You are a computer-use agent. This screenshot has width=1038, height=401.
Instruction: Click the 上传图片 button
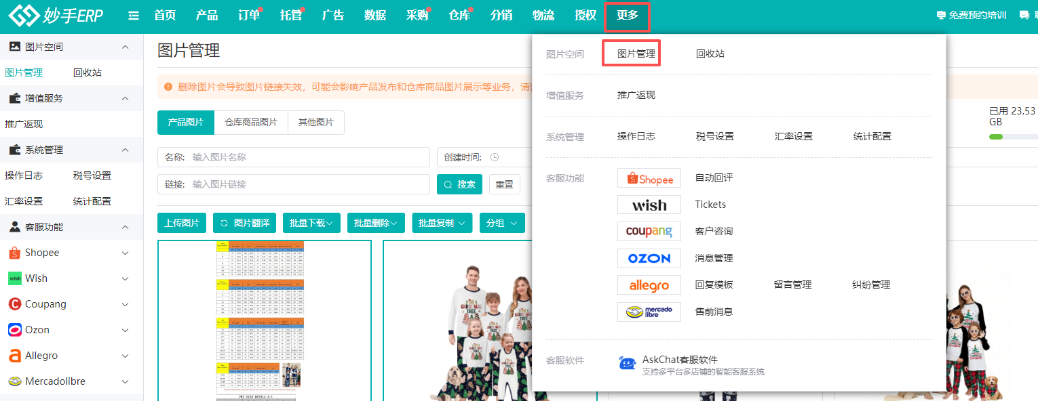tap(182, 223)
